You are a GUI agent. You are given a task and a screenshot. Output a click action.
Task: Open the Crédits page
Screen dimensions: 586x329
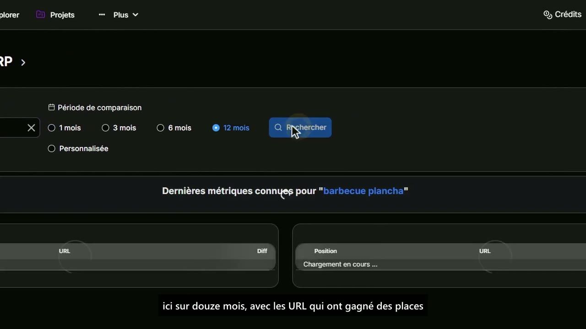coord(568,15)
